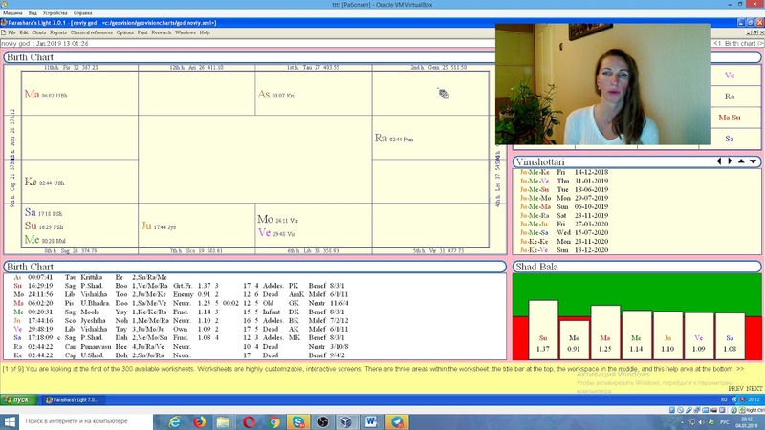The width and height of the screenshot is (765, 430).
Task: Open the Help menu in Parashara's Light
Action: (x=205, y=32)
